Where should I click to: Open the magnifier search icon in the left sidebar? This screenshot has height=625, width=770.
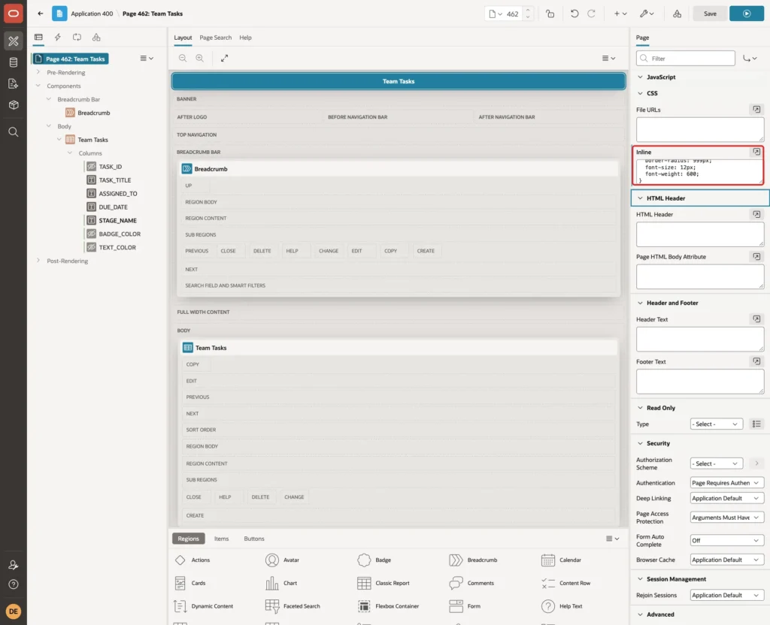pos(14,132)
